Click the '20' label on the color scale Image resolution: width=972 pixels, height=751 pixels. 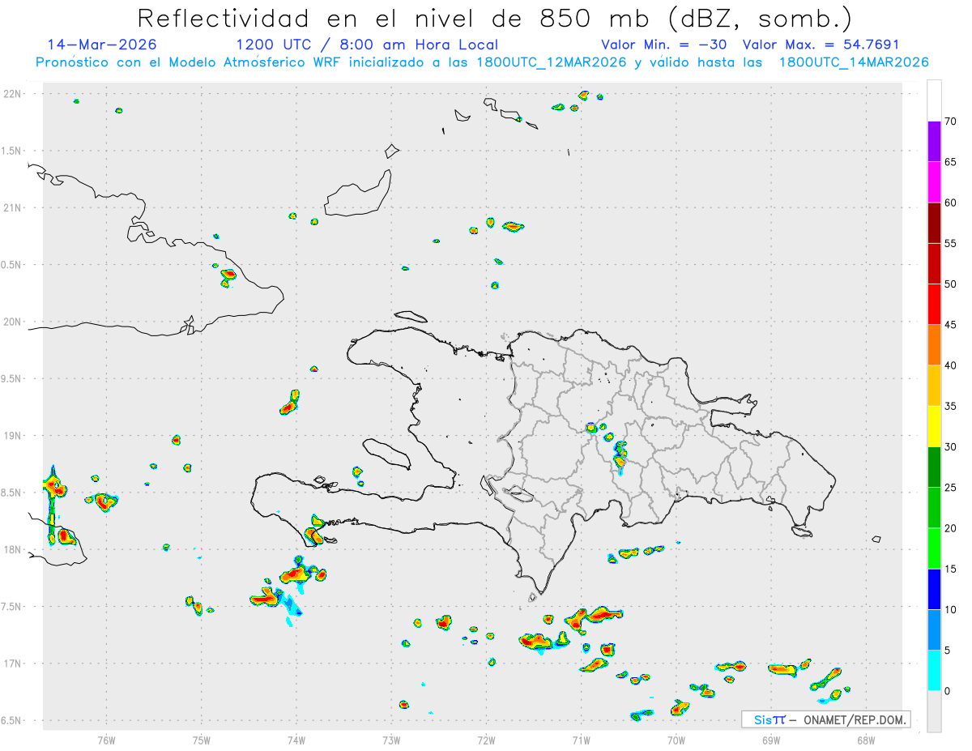coord(950,528)
